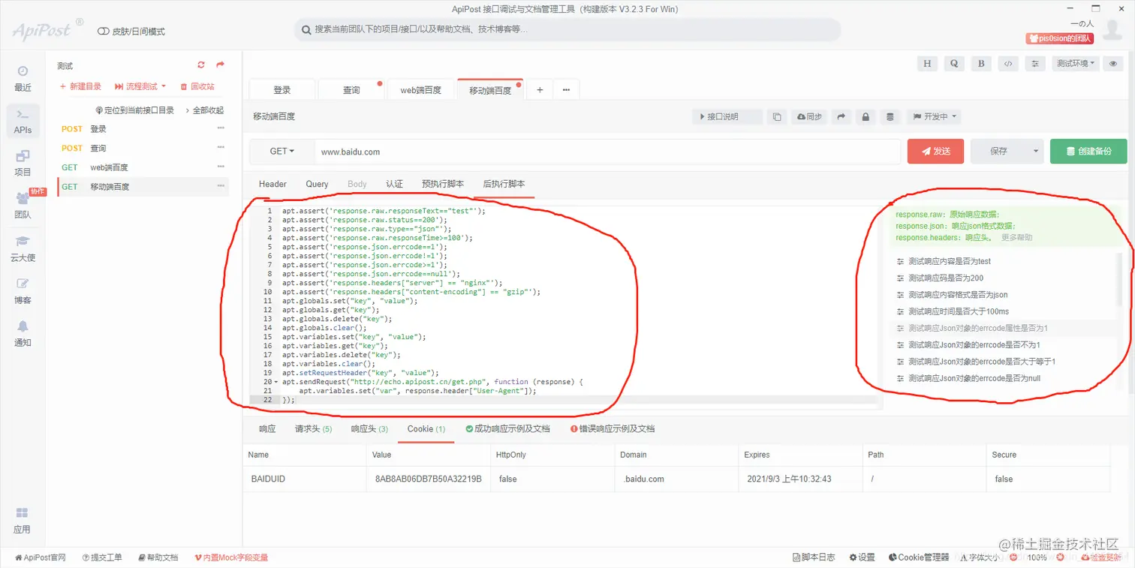Open the 应用 (apps) sidebar section

pos(23,520)
